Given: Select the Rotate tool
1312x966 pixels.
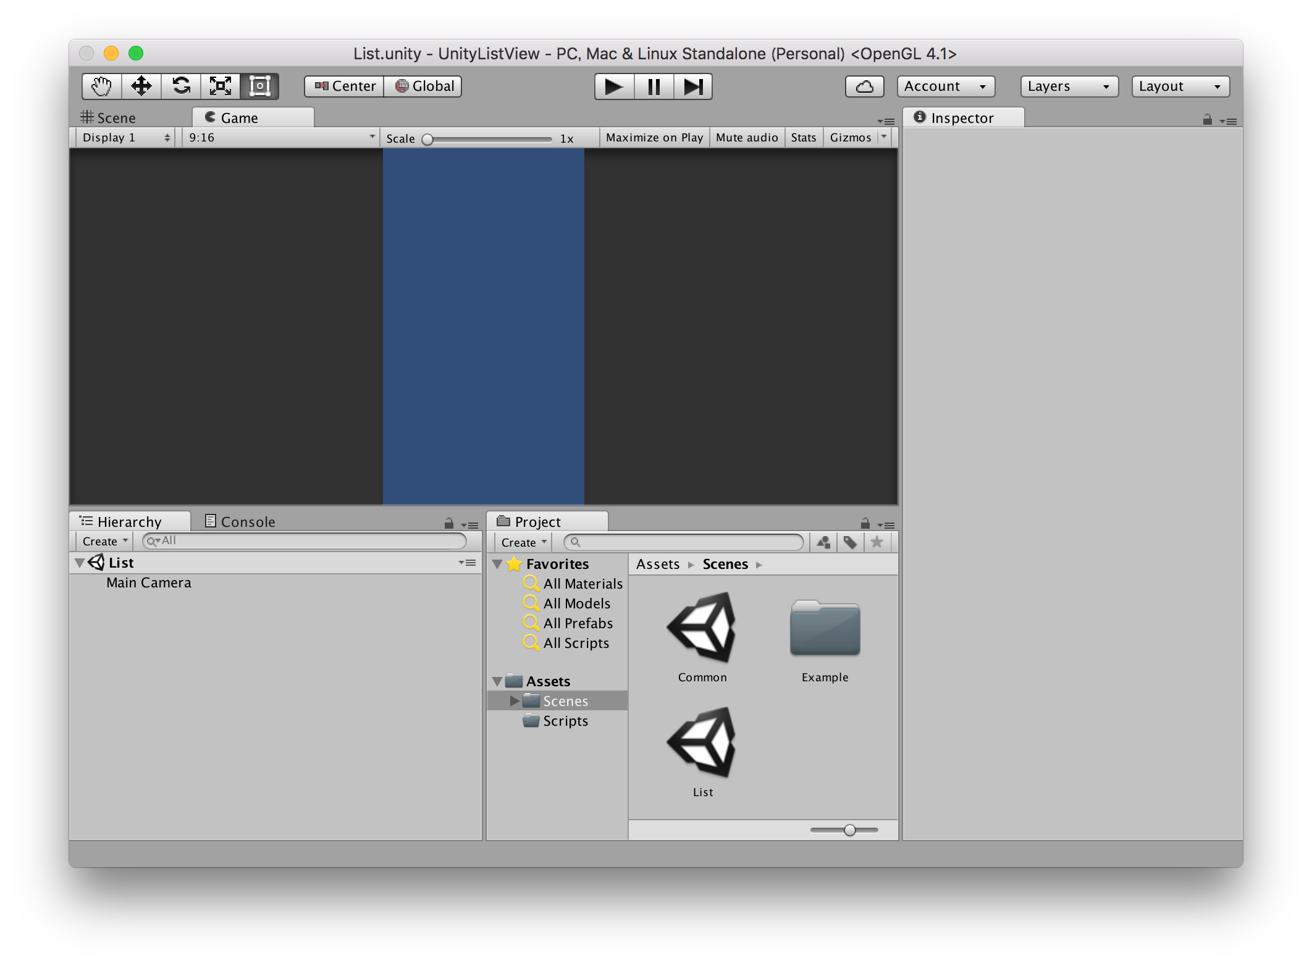Looking at the screenshot, I should (181, 86).
